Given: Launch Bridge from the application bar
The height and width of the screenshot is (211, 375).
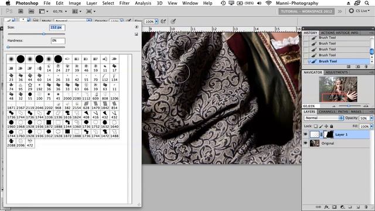Looking at the screenshot, I should tap(21, 11).
